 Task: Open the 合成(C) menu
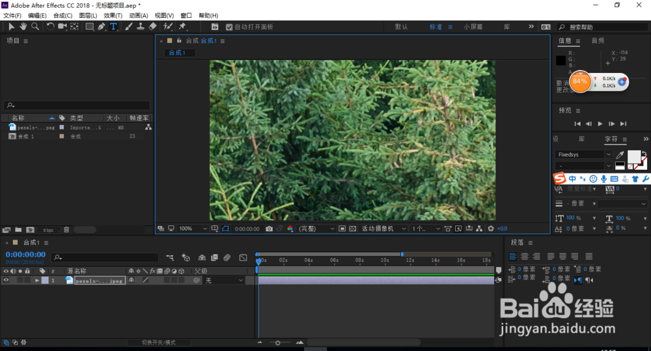click(62, 16)
